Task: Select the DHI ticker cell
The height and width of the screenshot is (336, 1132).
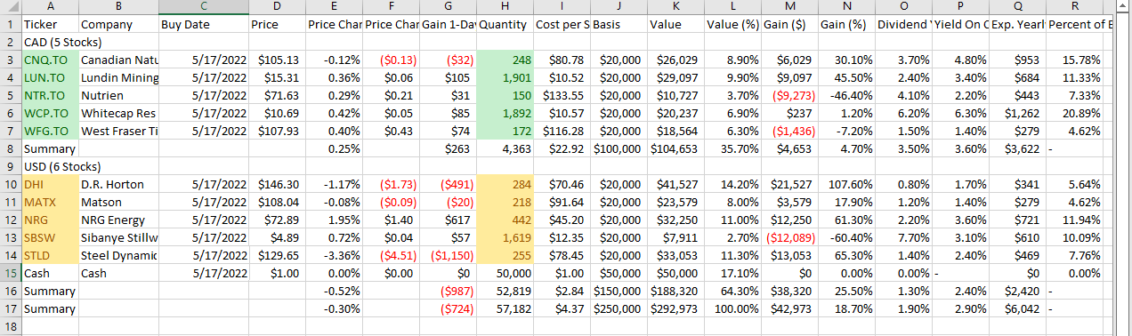Action: click(49, 184)
